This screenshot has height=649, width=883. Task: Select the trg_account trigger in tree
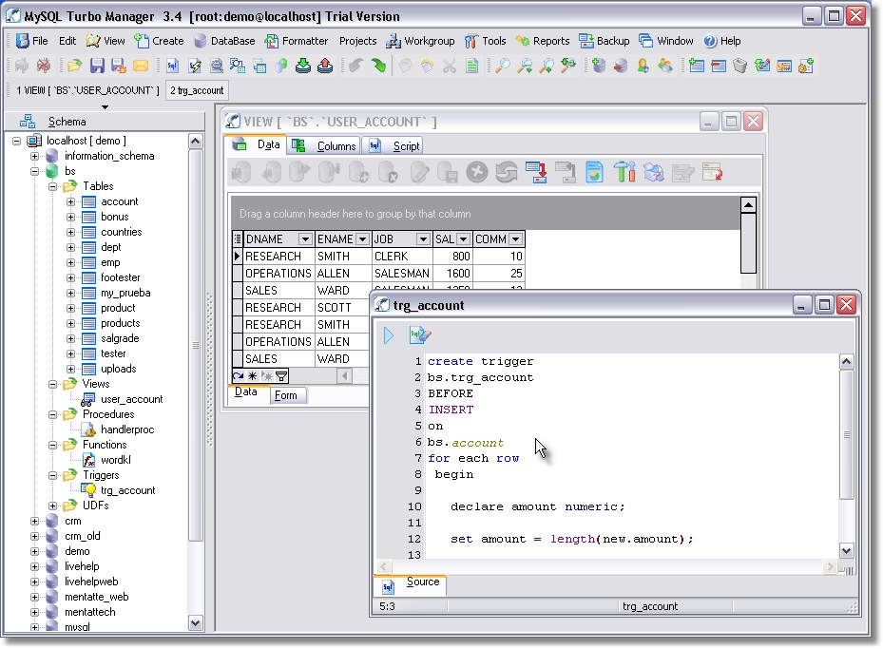point(127,490)
